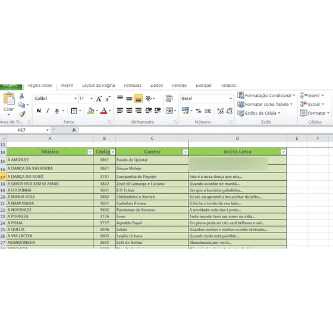Screen dimensions: 333x333
Task: Click the insert function fx icon
Action: (x=74, y=130)
